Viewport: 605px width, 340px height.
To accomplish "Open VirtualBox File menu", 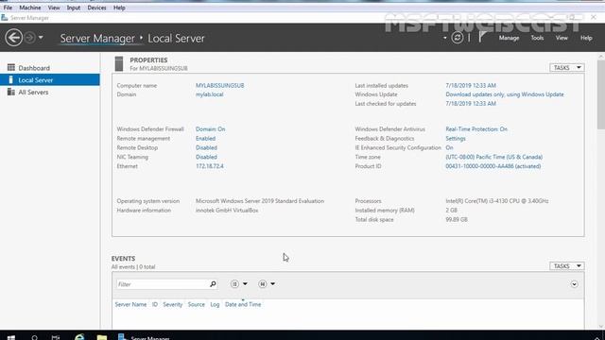I will click(8, 8).
